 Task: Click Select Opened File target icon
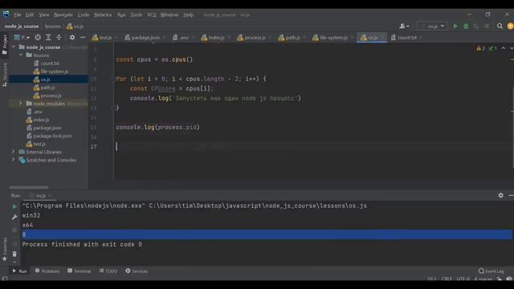click(38, 38)
